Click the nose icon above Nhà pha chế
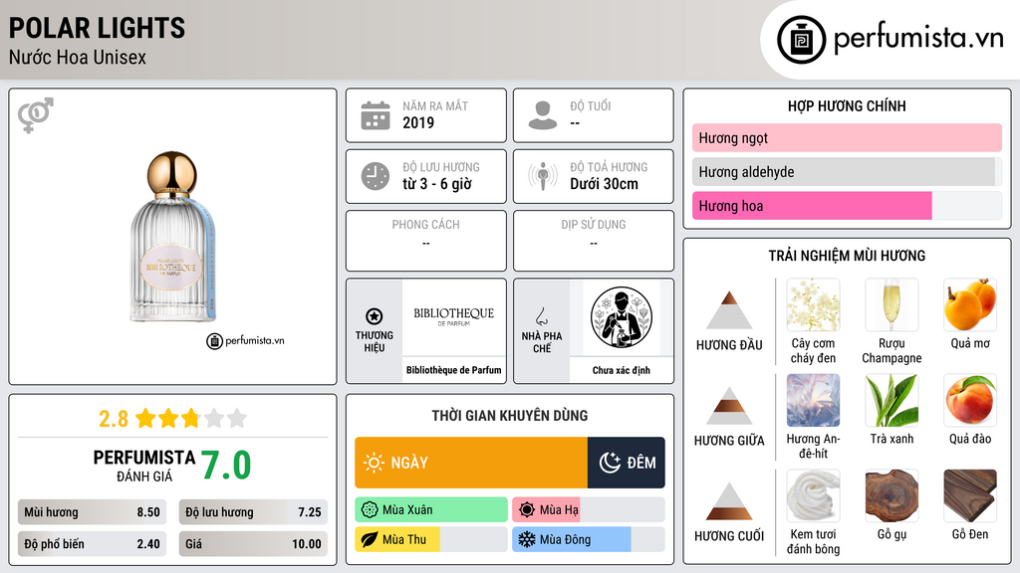1020x573 pixels. coord(541,316)
